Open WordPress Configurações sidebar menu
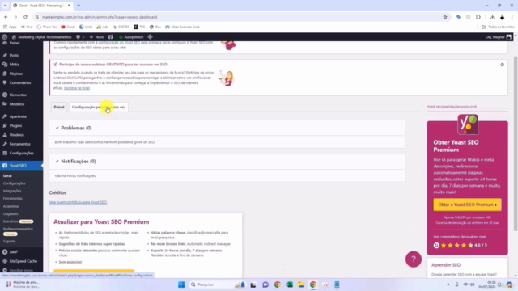 pos(21,153)
